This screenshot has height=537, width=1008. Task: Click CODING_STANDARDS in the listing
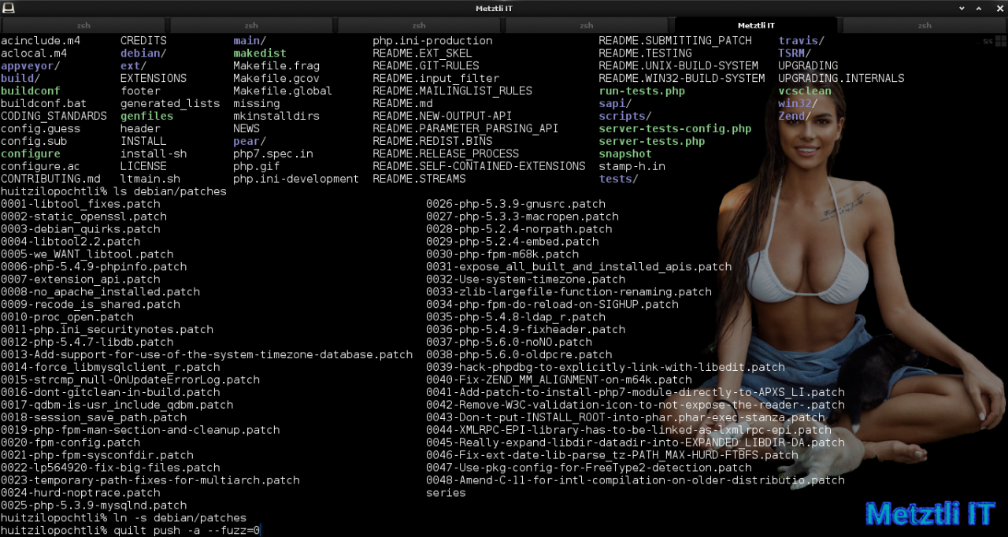tap(54, 116)
